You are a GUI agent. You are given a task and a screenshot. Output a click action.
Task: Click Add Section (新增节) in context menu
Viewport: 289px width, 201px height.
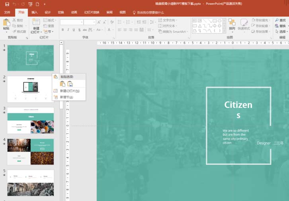point(66,97)
